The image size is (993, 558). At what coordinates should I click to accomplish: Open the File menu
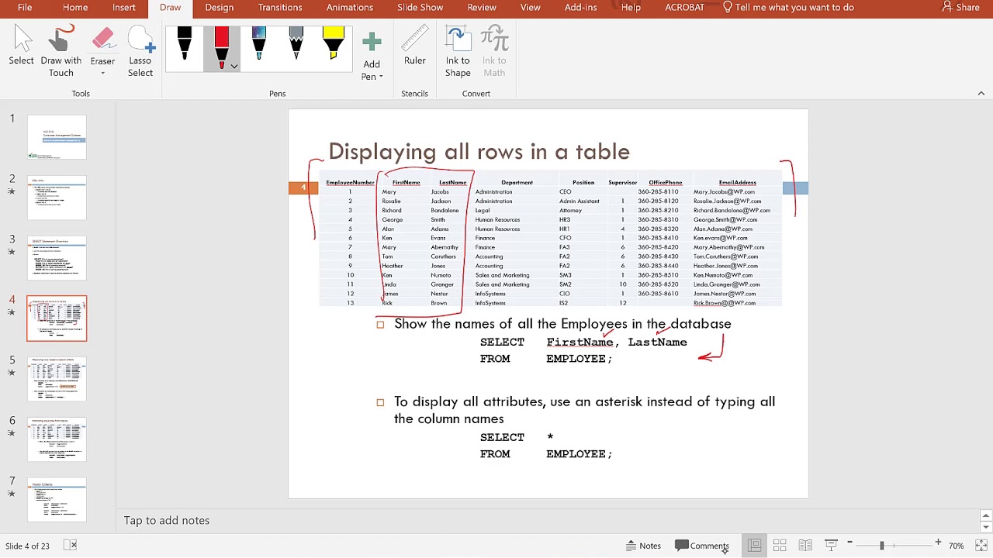pos(25,7)
